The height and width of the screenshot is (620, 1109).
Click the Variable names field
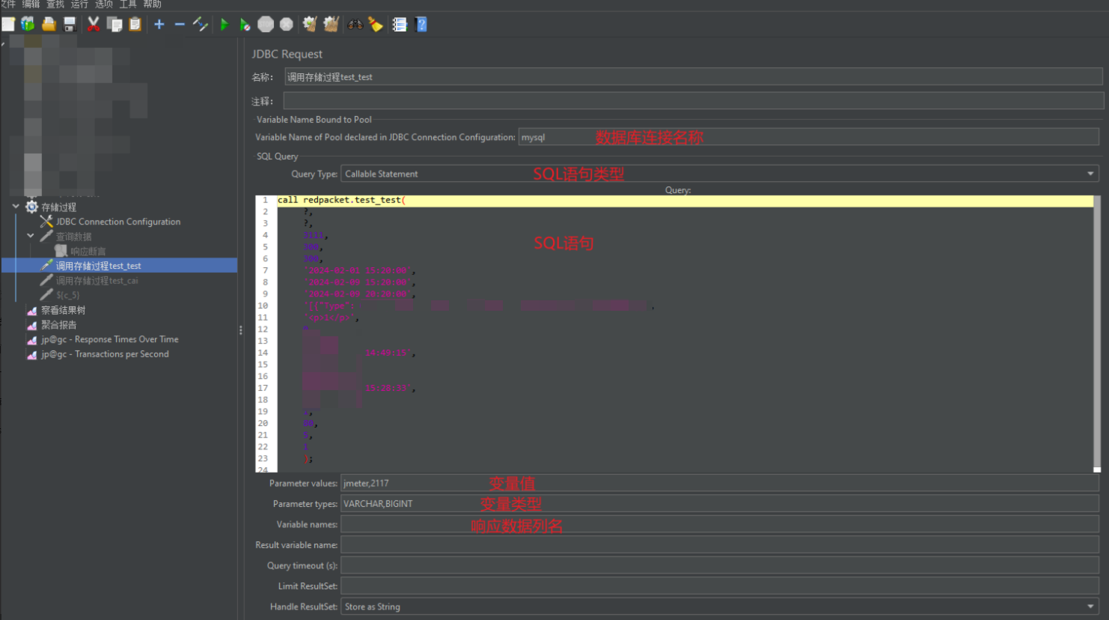pos(719,524)
